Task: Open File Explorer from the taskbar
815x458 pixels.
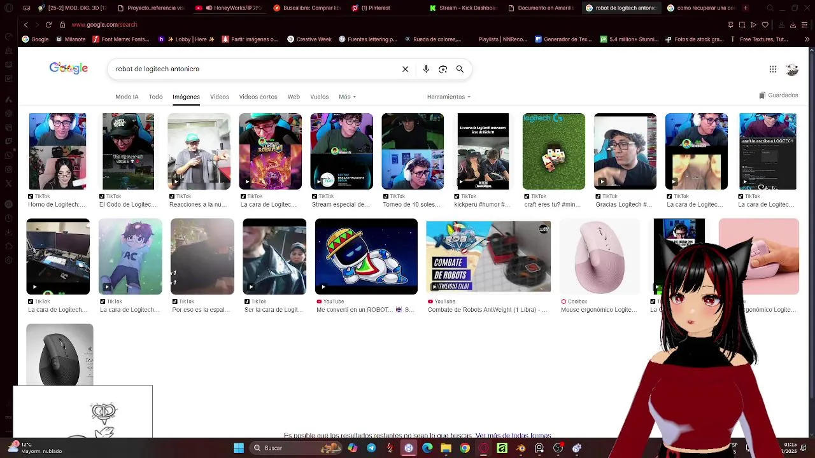Action: tap(446, 448)
